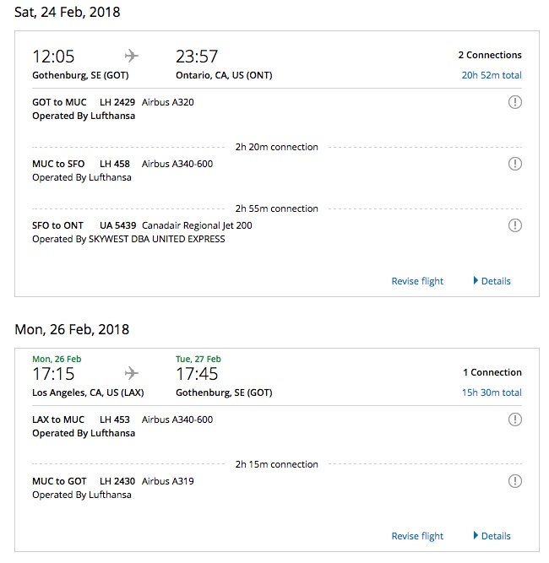Click the info icon for flight LH 2429
The image size is (549, 563).
[x=515, y=102]
